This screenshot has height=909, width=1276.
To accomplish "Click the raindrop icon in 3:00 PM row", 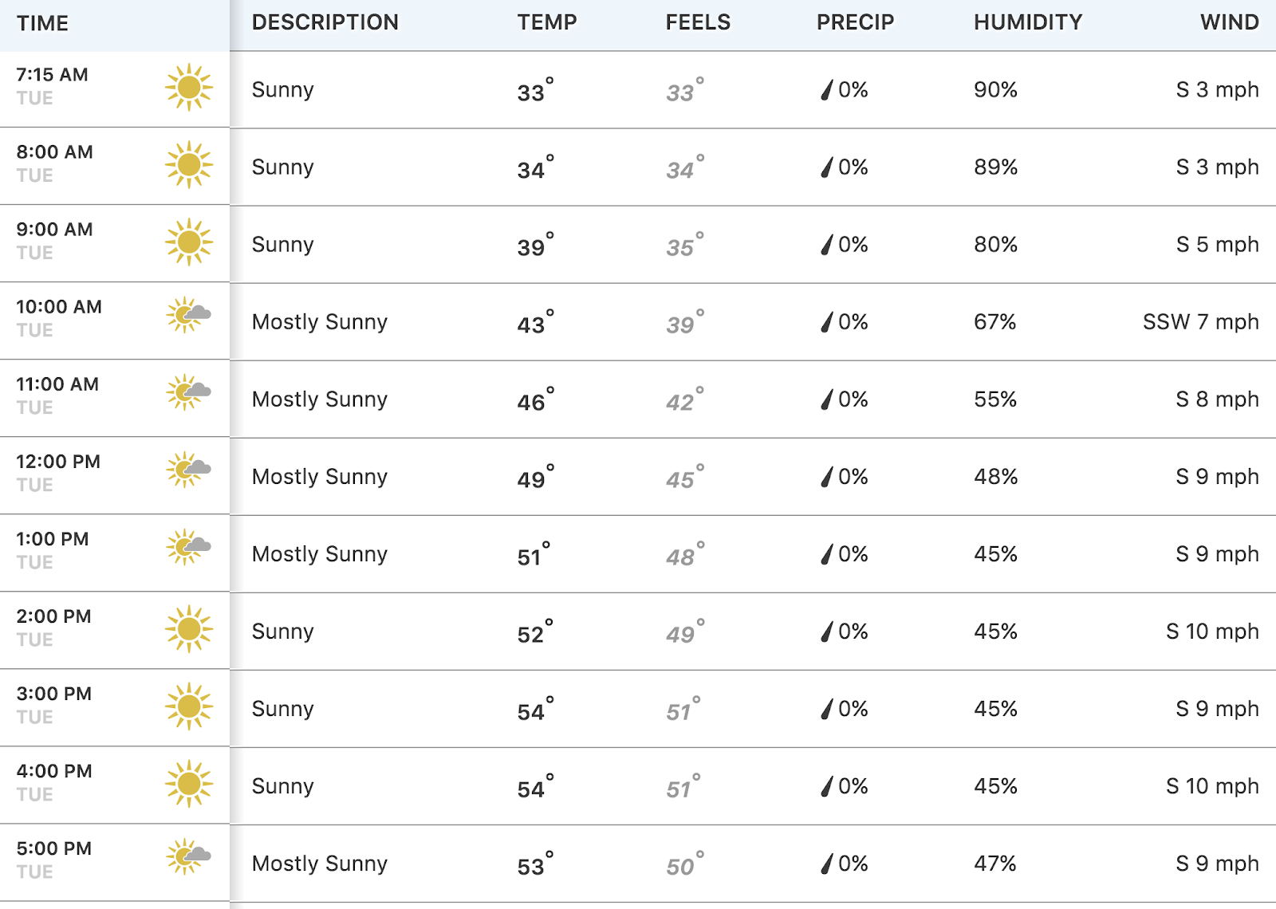I will click(827, 708).
